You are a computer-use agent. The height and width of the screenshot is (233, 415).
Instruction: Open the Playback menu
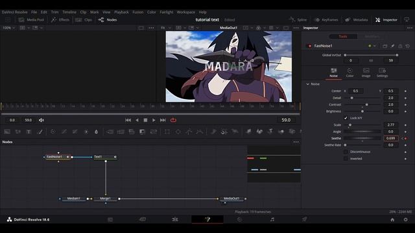point(121,12)
